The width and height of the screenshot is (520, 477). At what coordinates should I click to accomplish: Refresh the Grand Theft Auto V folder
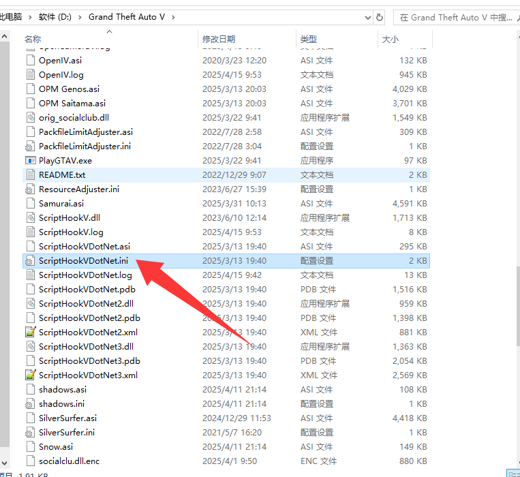(x=380, y=17)
